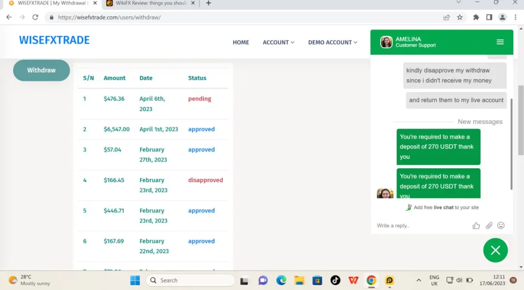Viewport: 524px width, 290px height.
Task: Click the volume tray icon
Action: pyautogui.click(x=459, y=280)
